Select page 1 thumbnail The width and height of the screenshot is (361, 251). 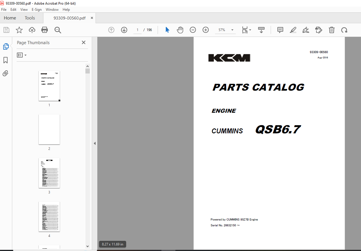tap(49, 86)
